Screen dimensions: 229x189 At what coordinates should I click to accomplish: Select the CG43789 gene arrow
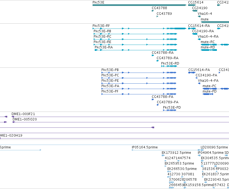tap(157, 16)
